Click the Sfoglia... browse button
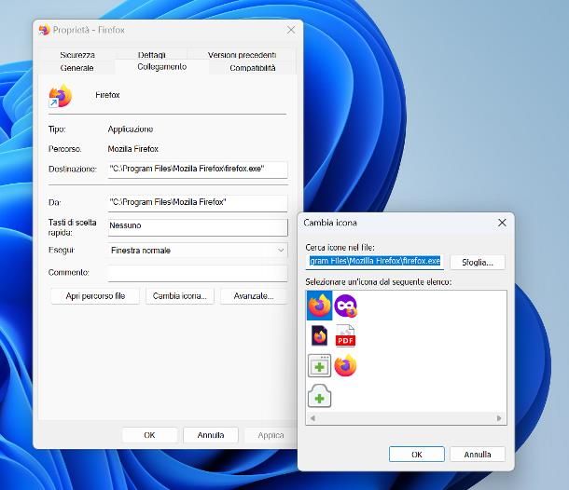The height and width of the screenshot is (490, 569). pyautogui.click(x=478, y=263)
